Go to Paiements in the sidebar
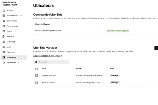The image size is (158, 105). click(11, 52)
